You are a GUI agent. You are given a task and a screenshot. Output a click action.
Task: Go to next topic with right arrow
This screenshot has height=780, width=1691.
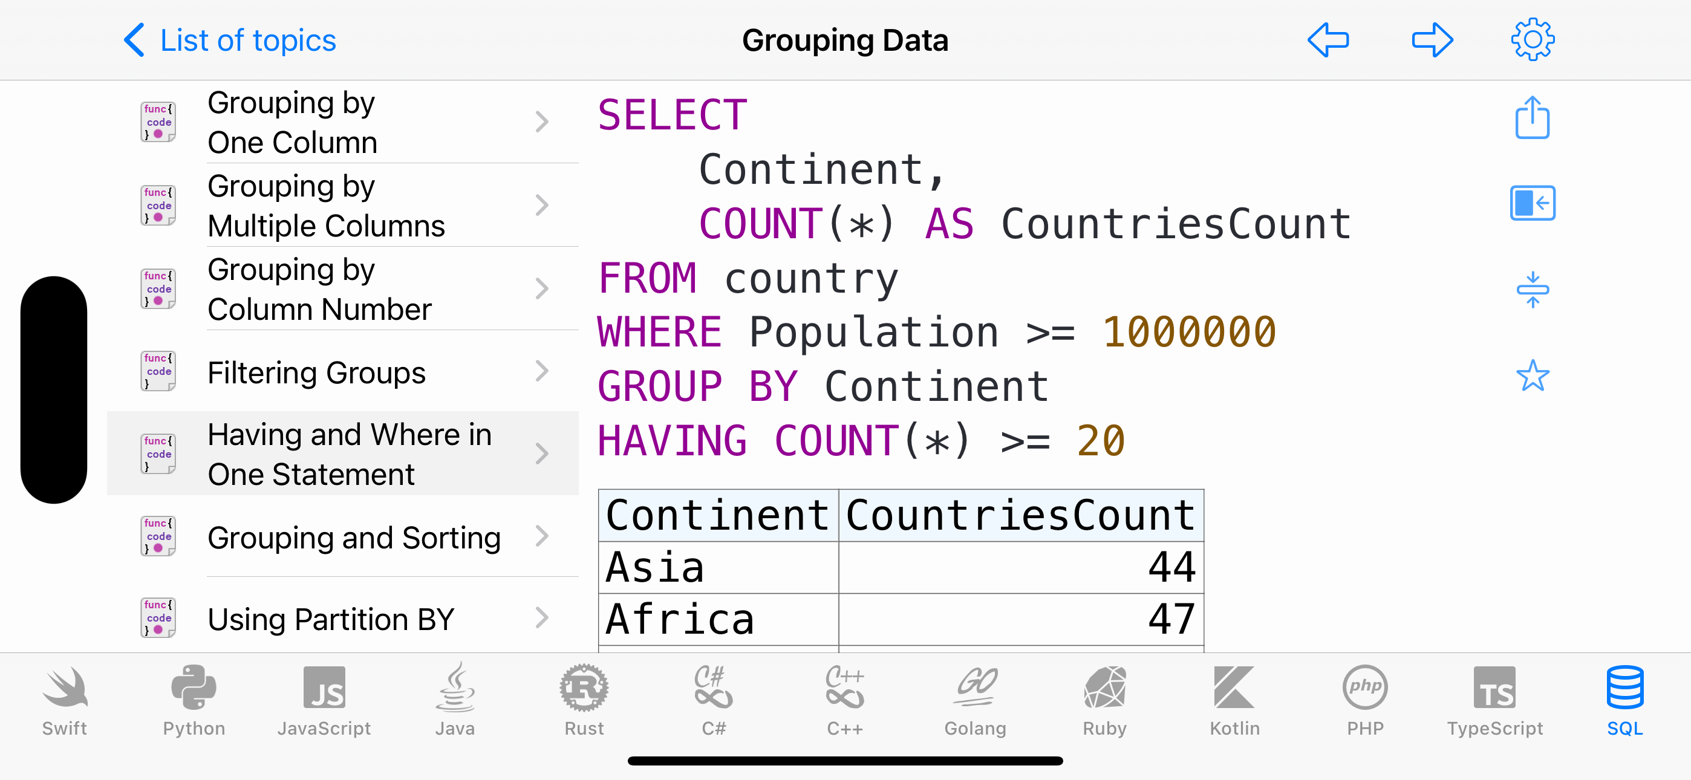1432,40
